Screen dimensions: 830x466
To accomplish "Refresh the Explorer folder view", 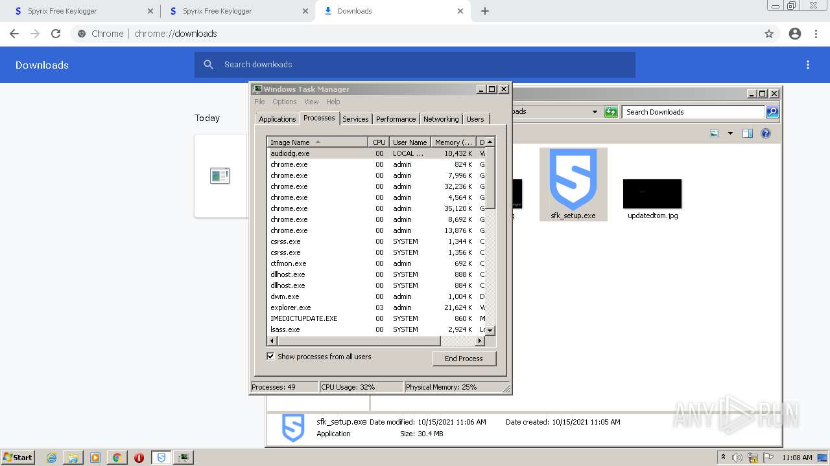I will pos(610,112).
